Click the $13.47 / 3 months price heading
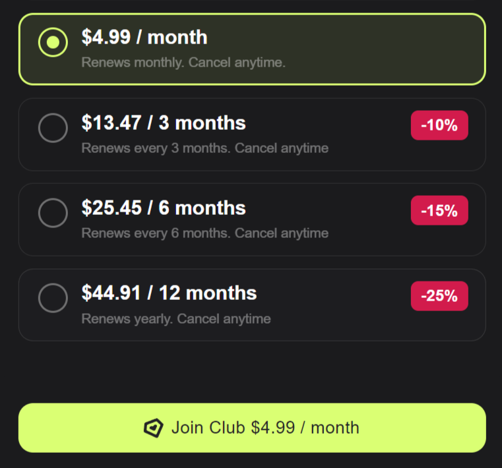The width and height of the screenshot is (502, 468). (x=164, y=123)
